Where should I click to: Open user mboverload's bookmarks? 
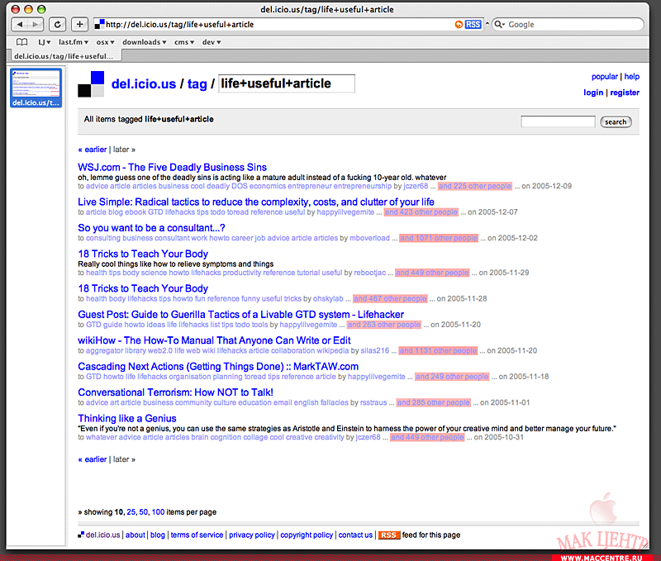click(x=369, y=238)
